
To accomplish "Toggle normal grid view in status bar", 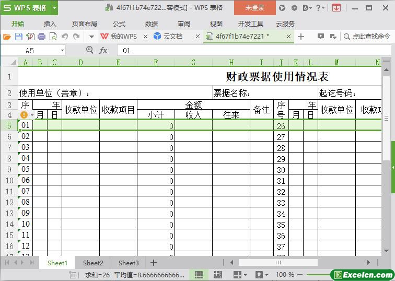I will 199,275.
